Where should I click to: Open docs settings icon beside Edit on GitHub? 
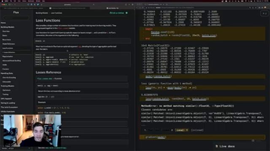127,13
